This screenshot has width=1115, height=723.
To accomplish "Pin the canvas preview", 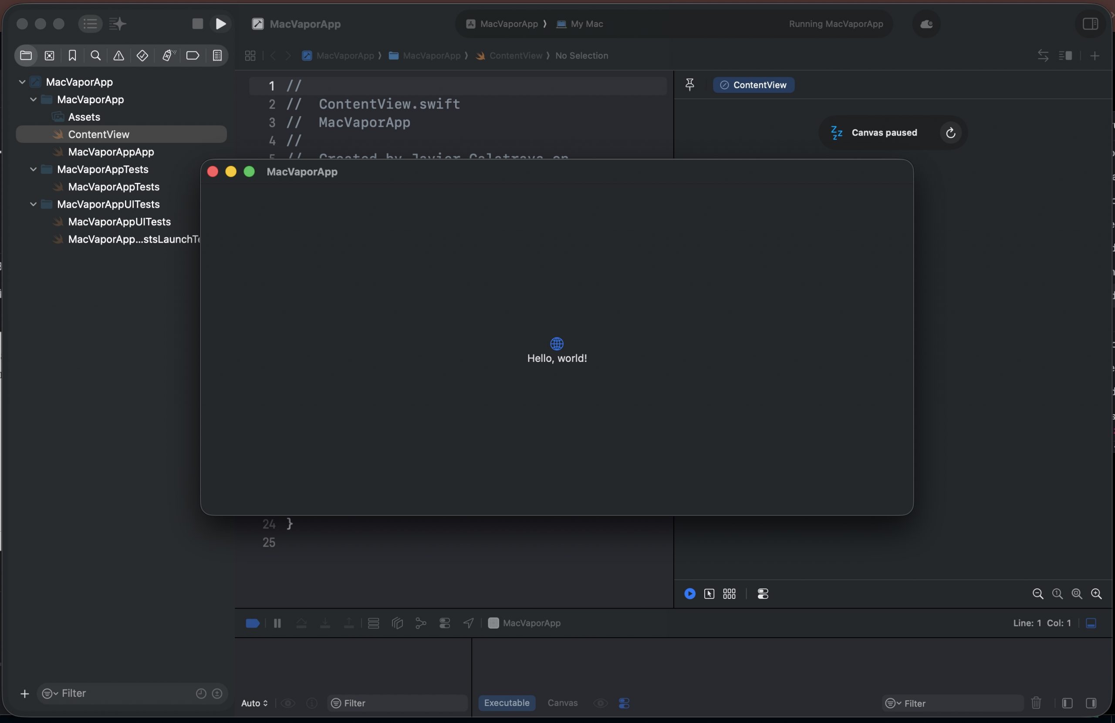I will coord(689,85).
